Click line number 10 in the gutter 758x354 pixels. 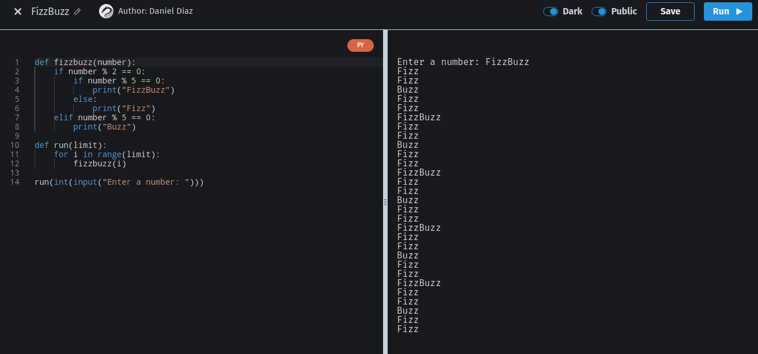[x=14, y=145]
